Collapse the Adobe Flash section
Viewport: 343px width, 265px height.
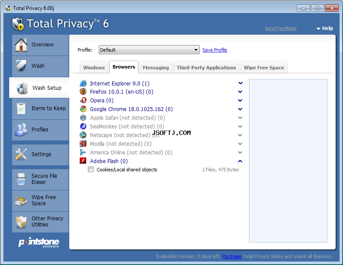(x=240, y=161)
